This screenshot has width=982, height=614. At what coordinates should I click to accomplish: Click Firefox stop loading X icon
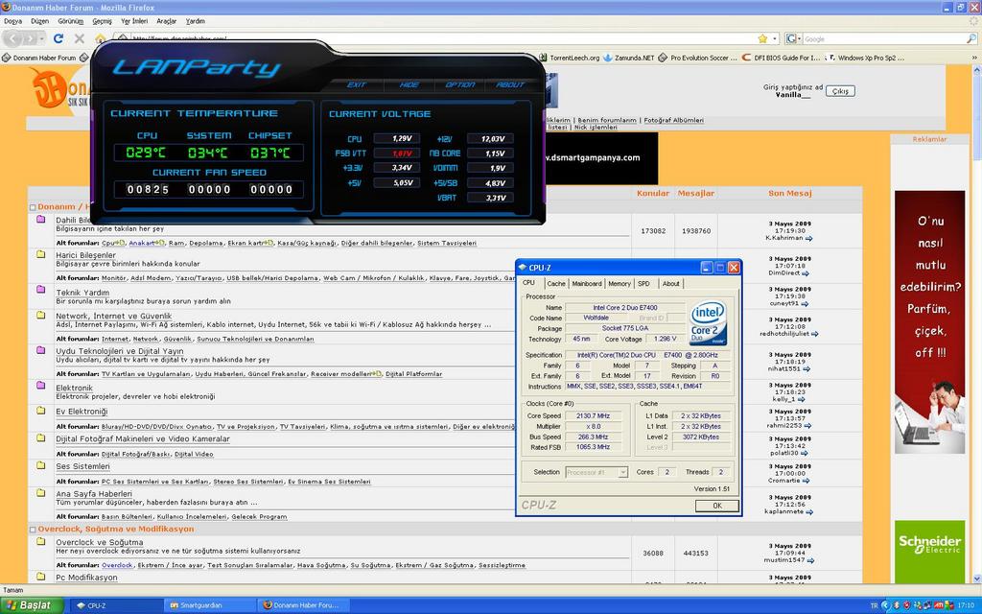[x=80, y=38]
